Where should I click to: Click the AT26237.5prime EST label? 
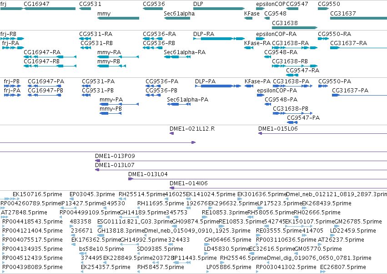[341, 240]
